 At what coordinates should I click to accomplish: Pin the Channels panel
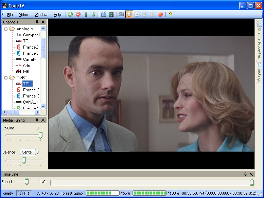pyautogui.click(x=37, y=22)
